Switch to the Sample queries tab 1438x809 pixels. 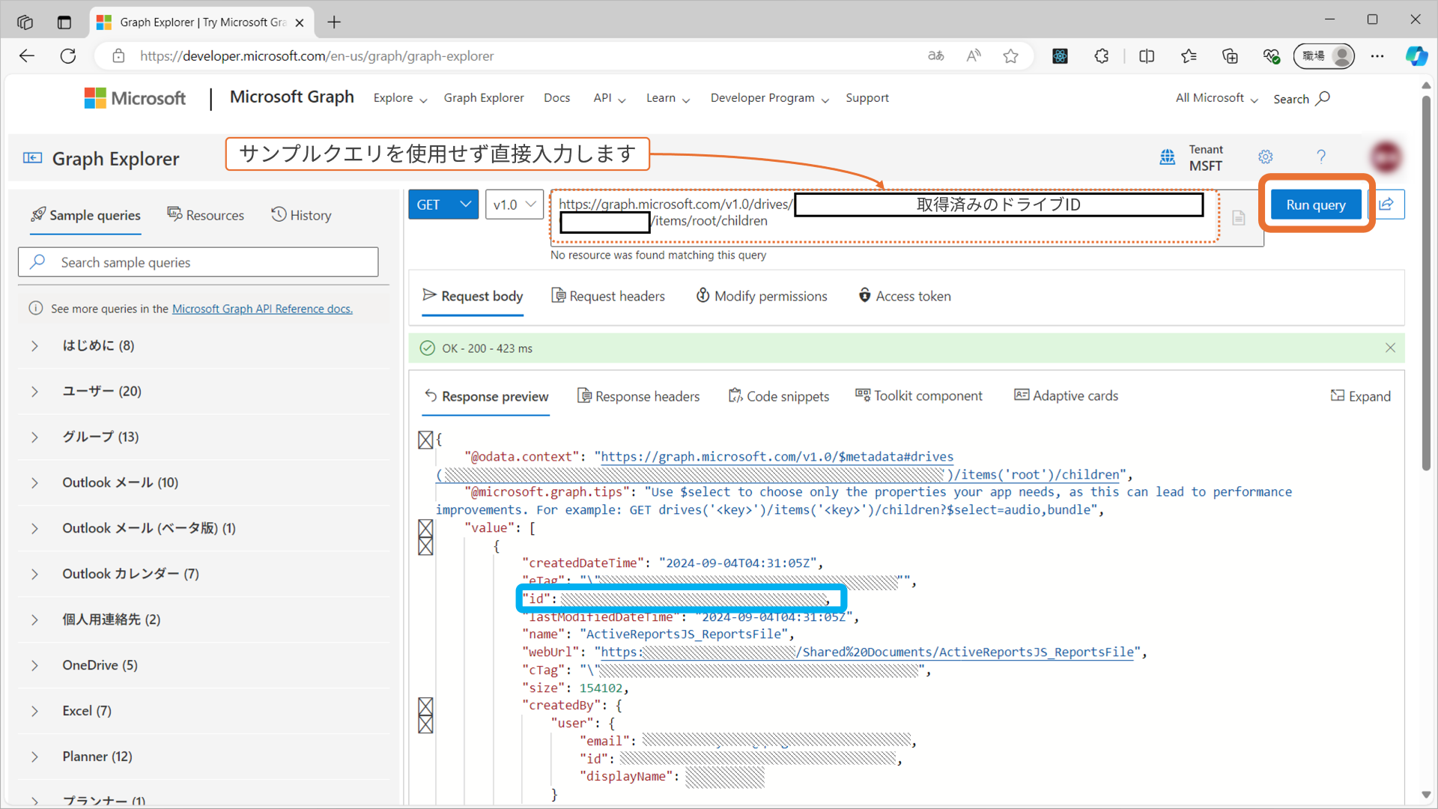click(85, 216)
